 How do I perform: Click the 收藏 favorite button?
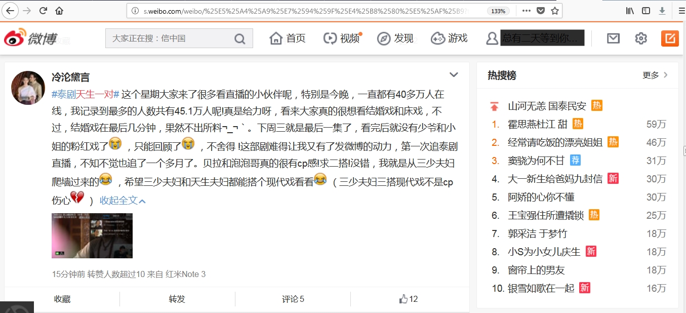pyautogui.click(x=62, y=299)
